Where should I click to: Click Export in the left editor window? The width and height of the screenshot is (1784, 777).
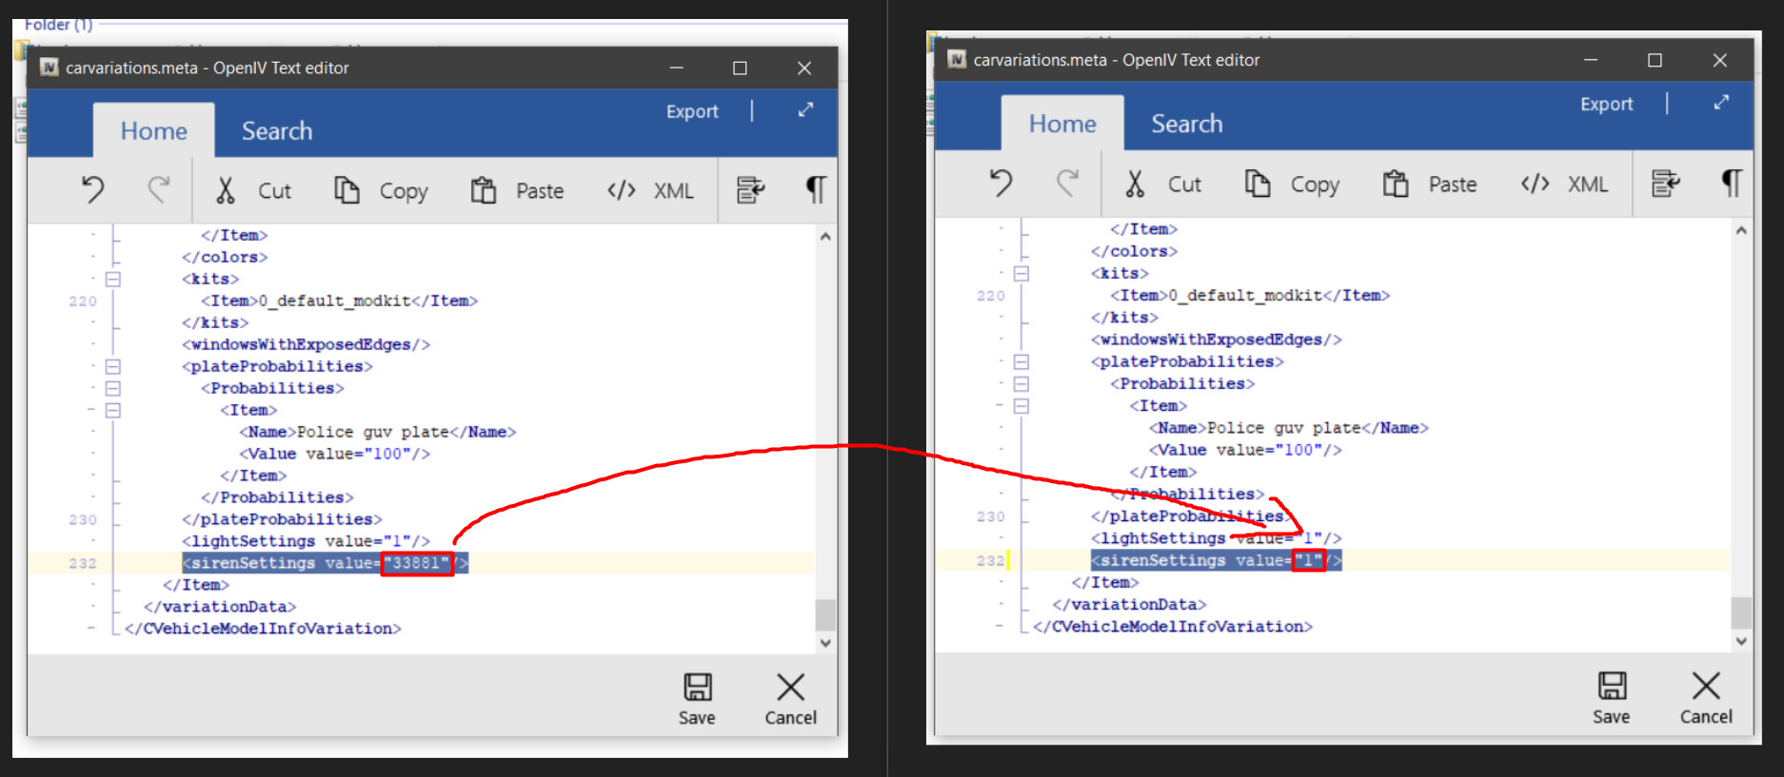(x=692, y=111)
